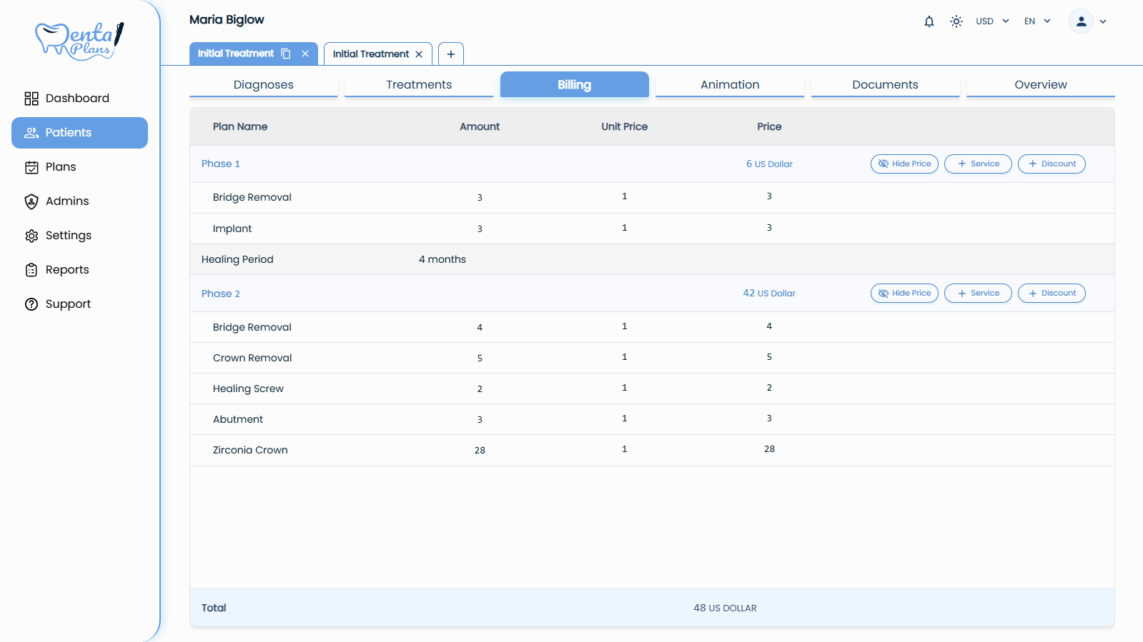Open Settings in the sidebar
The height and width of the screenshot is (642, 1143).
[69, 236]
